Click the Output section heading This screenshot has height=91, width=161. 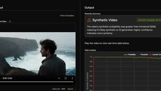[89, 8]
